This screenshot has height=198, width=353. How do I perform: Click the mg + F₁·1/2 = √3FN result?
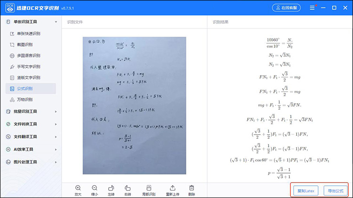click(280, 105)
